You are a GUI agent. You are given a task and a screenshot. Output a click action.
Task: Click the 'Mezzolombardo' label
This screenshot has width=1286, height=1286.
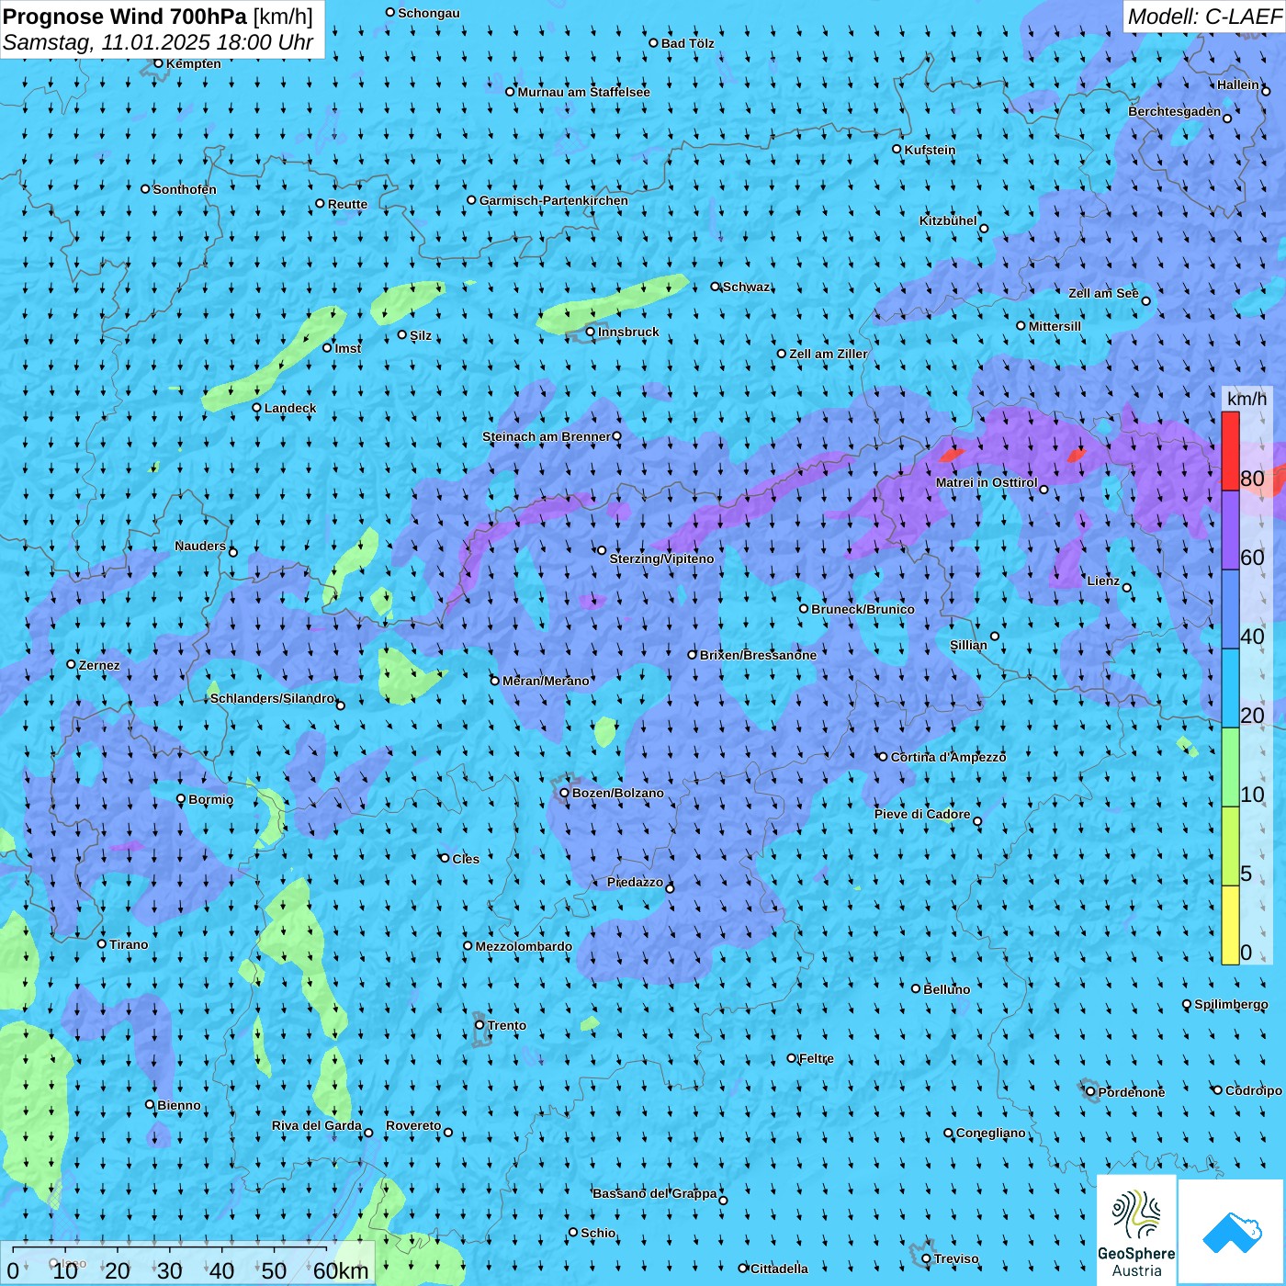click(x=524, y=946)
